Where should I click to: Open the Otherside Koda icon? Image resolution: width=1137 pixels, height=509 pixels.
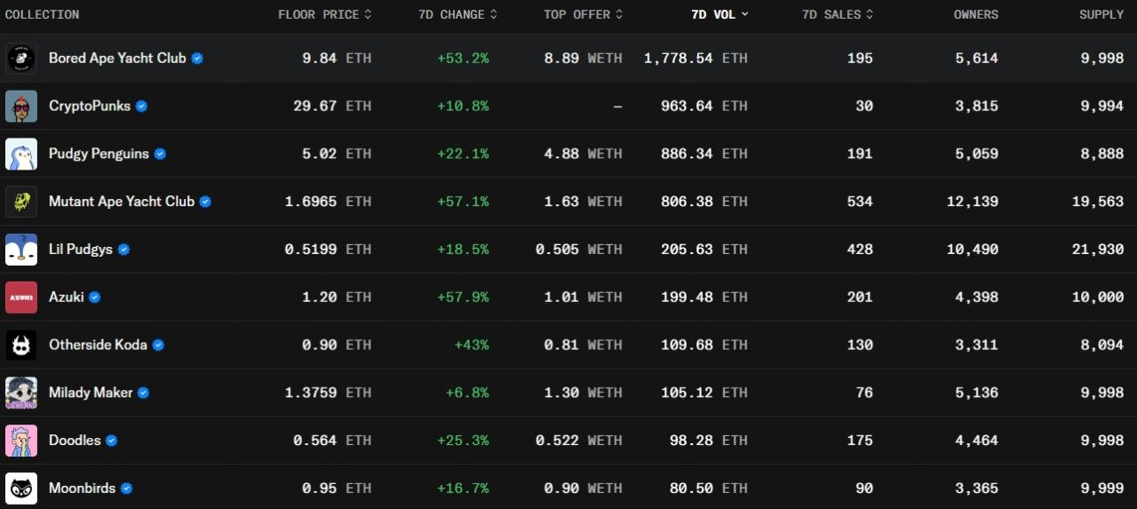[21, 345]
